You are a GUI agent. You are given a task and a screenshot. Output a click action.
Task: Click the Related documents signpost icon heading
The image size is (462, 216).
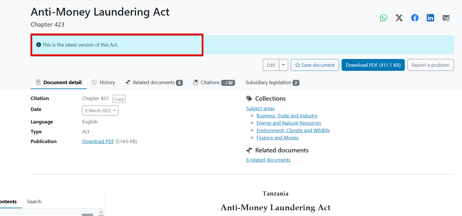249,150
